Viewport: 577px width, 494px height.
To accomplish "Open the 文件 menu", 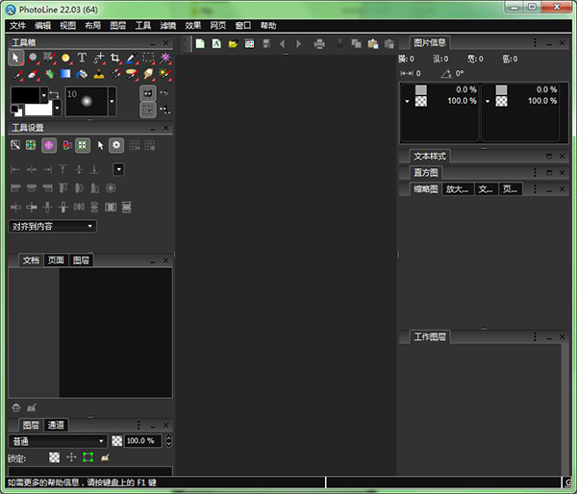I will click(17, 25).
